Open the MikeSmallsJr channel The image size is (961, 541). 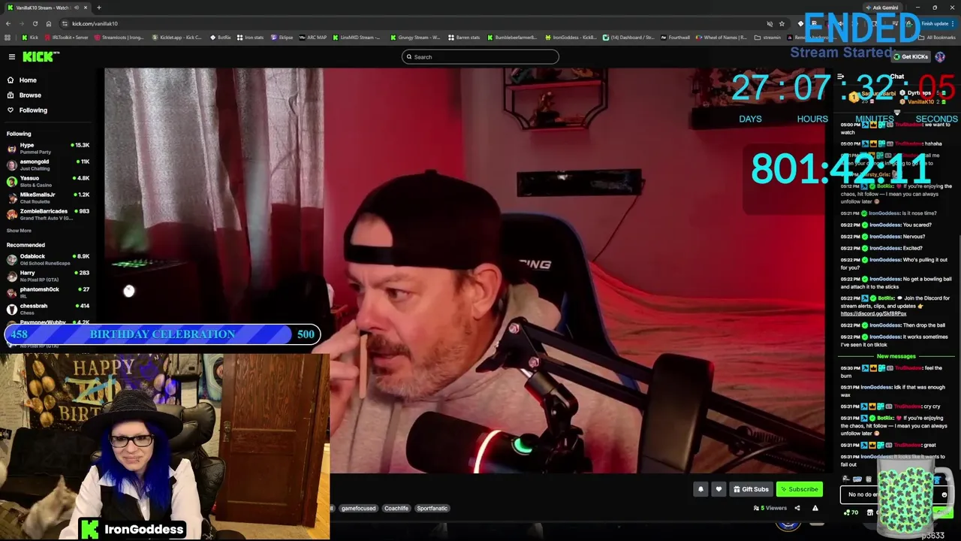48,198
